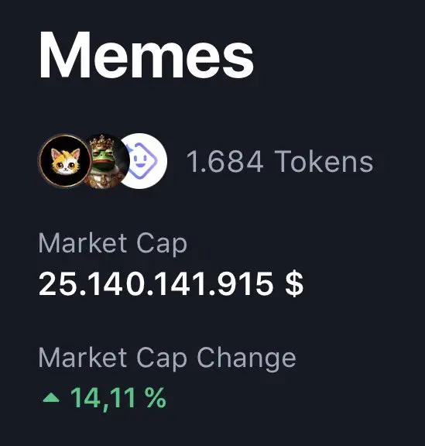Image resolution: width=425 pixels, height=446 pixels.
Task: Click the gold crown on the frog avatar
Action: point(102,143)
